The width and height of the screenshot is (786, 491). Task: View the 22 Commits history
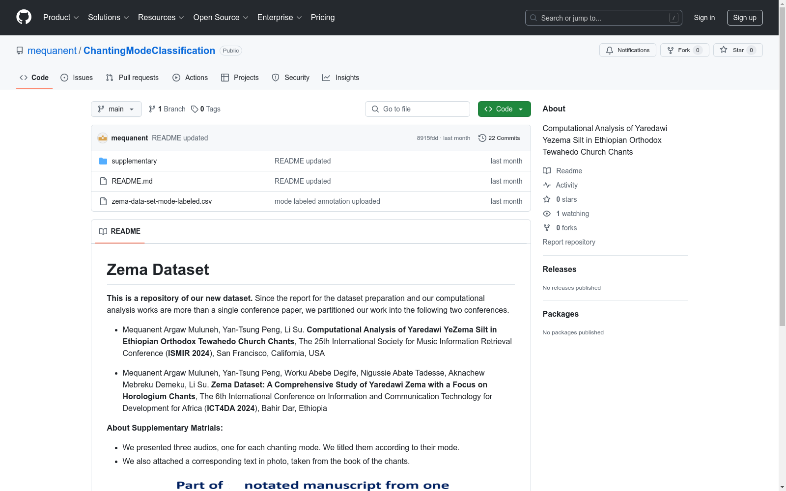(499, 138)
